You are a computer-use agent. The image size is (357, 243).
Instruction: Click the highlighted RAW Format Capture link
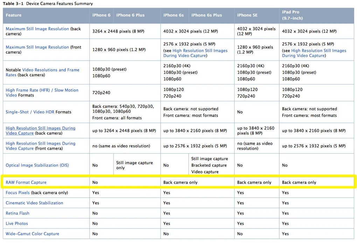26,182
